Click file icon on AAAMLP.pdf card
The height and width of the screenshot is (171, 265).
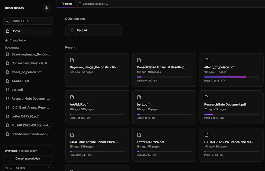click(72, 97)
